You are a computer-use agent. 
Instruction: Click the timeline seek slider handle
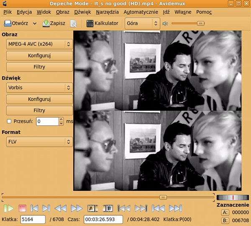point(163,197)
